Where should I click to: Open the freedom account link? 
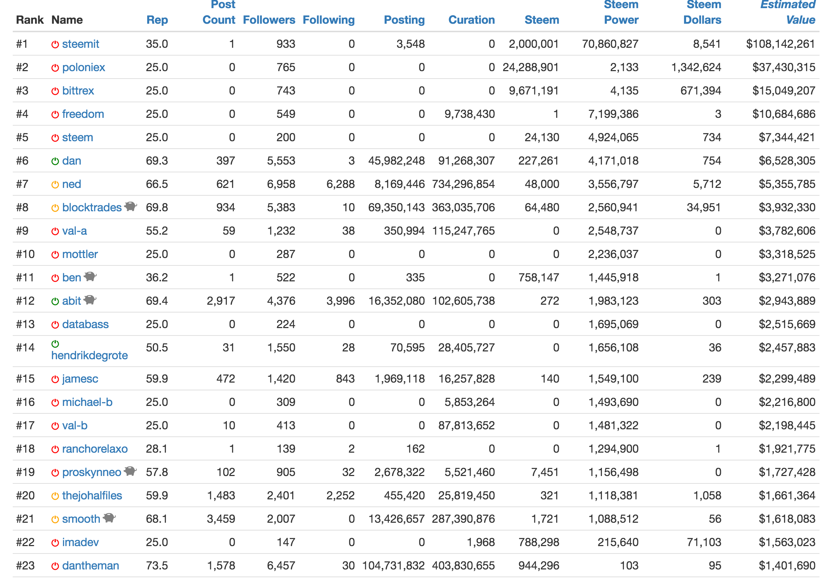coord(83,114)
